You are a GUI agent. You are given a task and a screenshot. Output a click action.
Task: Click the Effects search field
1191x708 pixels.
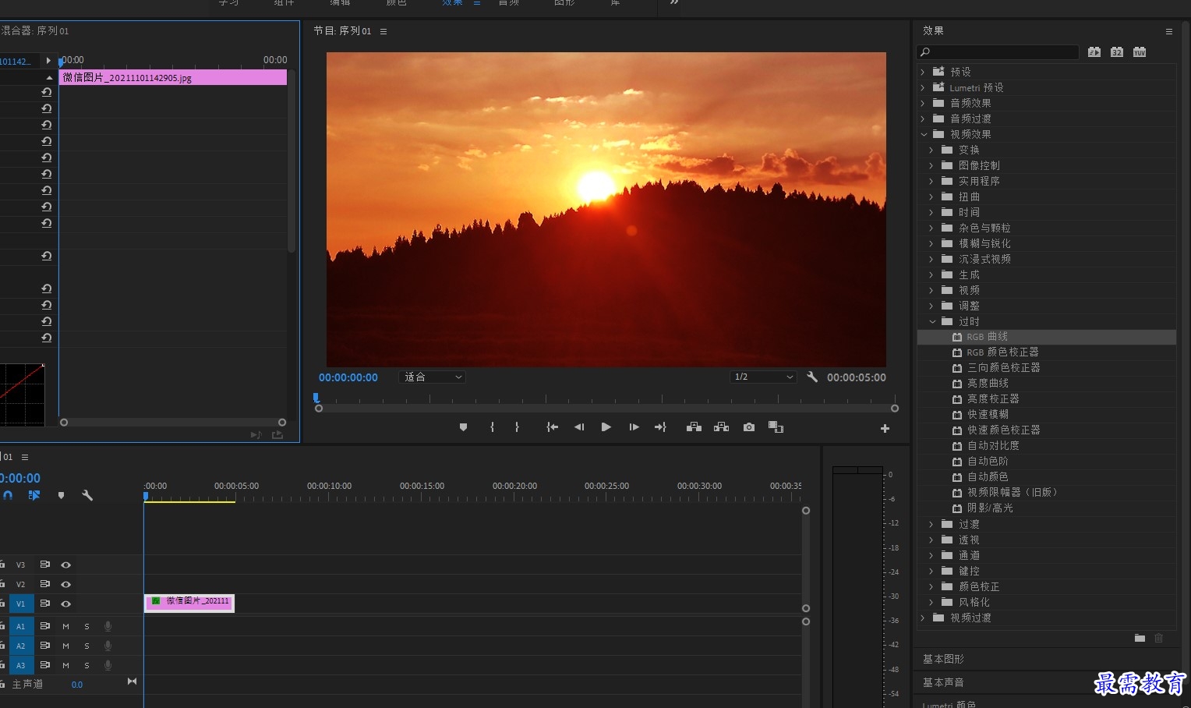pyautogui.click(x=998, y=52)
